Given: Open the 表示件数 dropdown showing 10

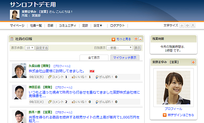Looking at the screenshot, I should click(30, 48).
